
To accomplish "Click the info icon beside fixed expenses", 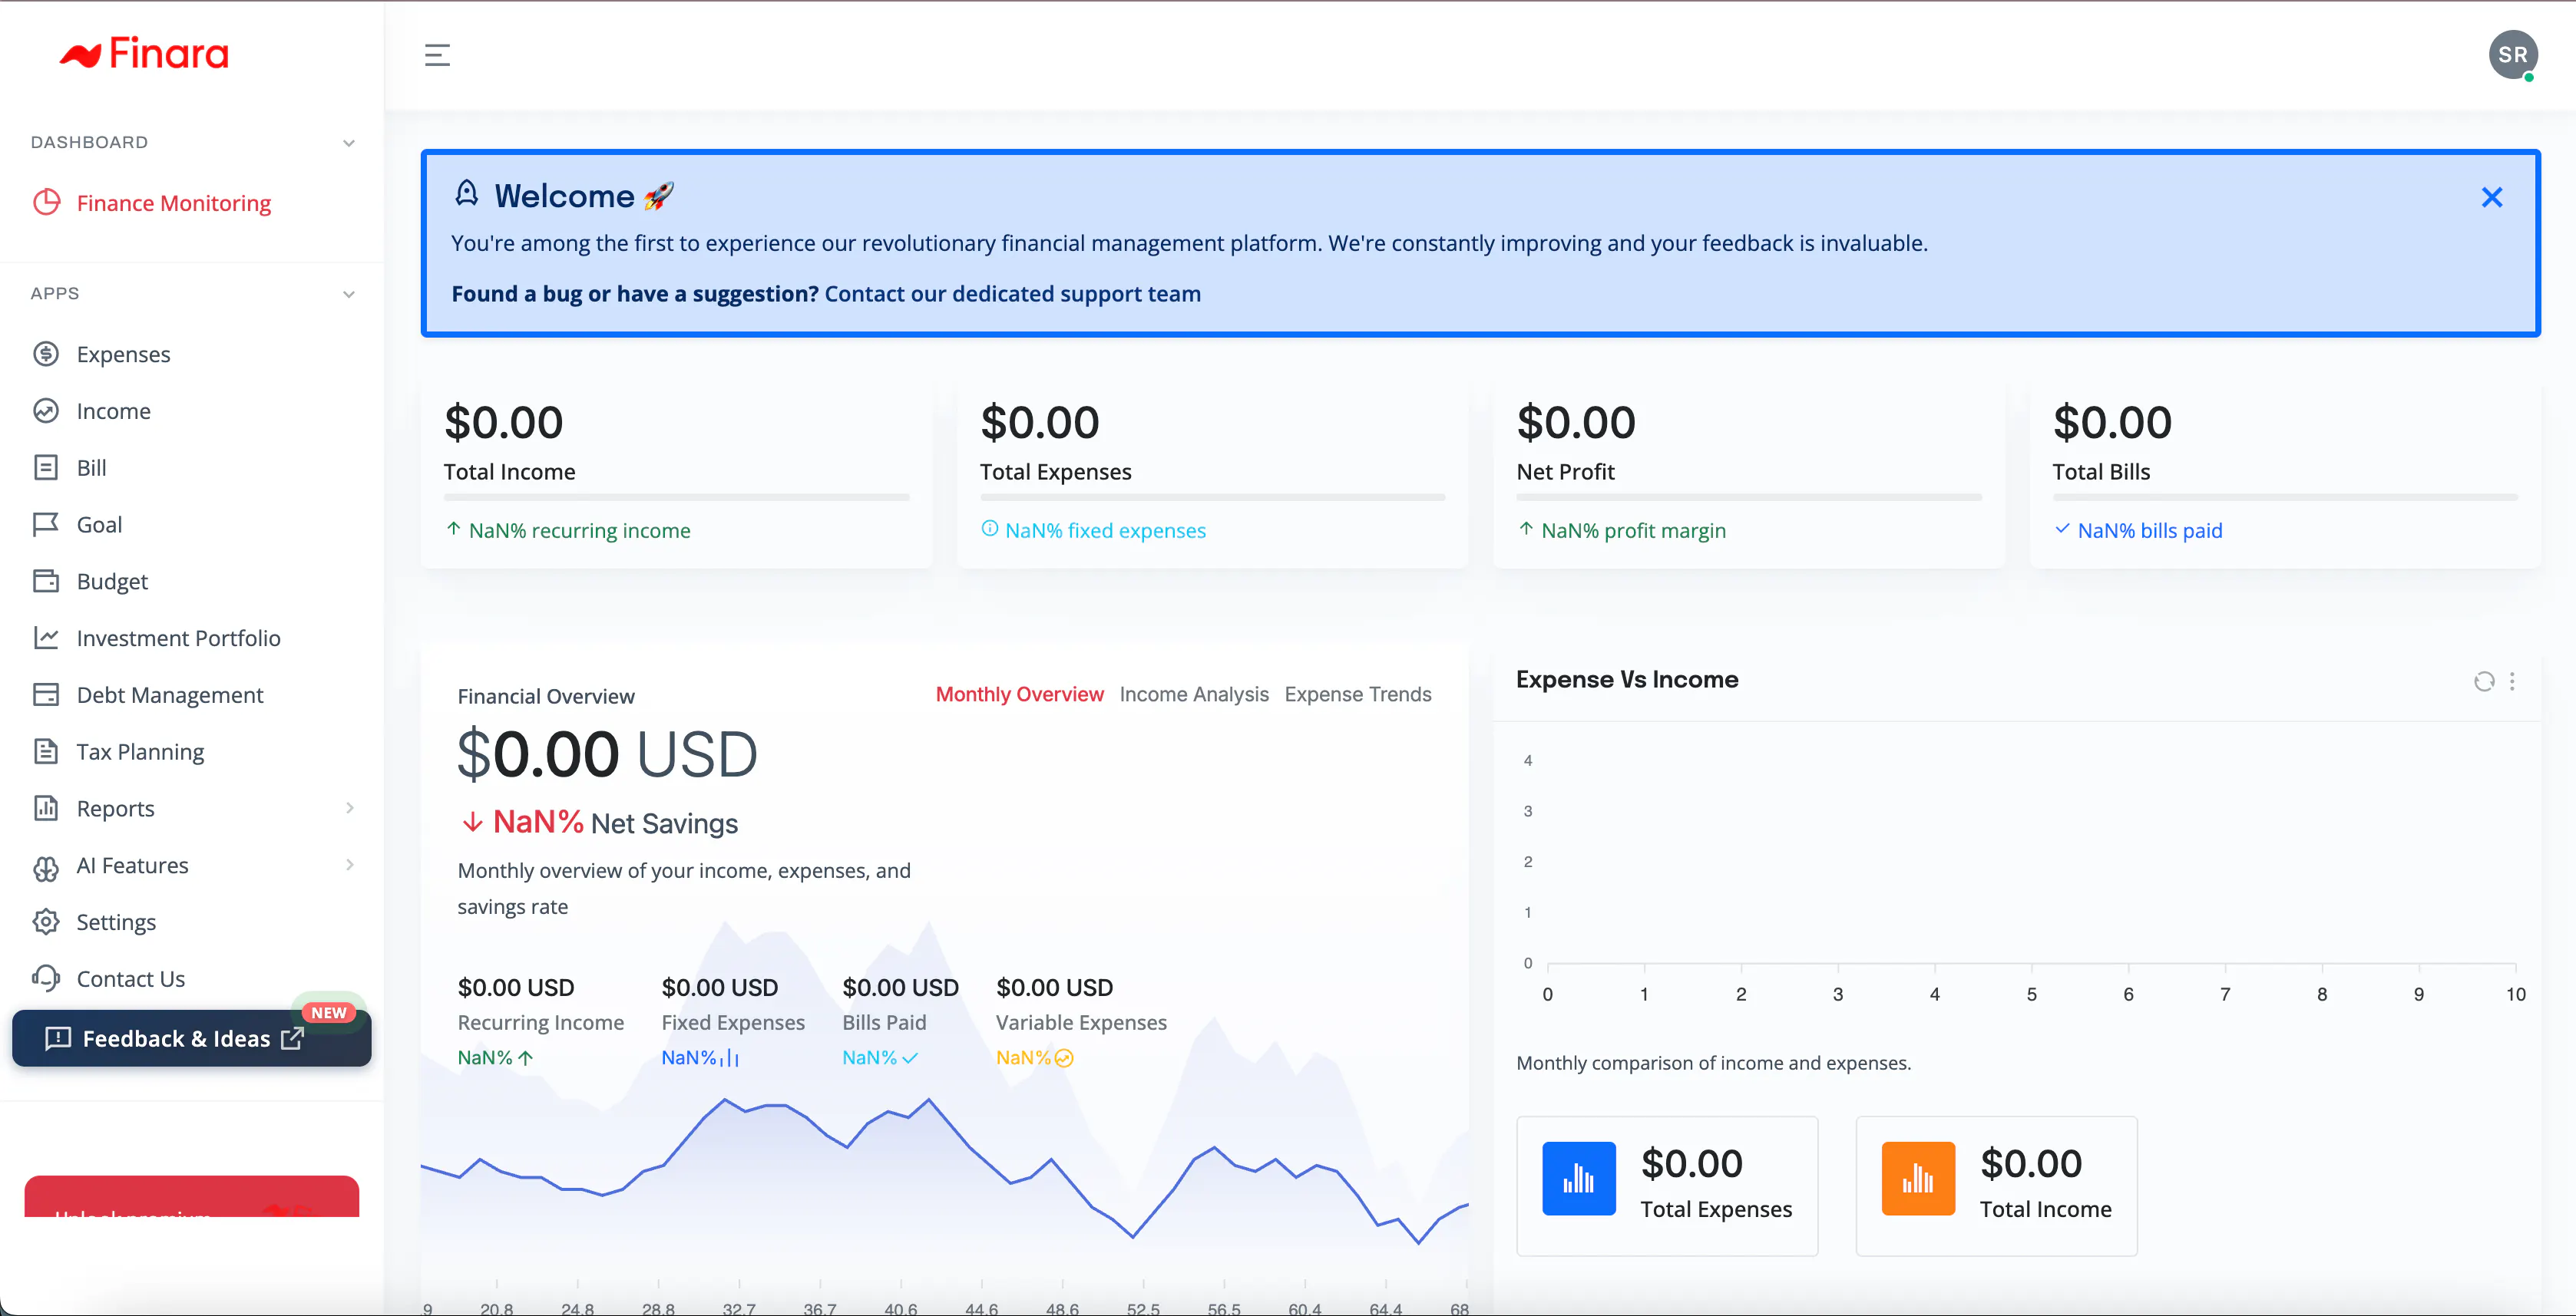I will pyautogui.click(x=989, y=529).
